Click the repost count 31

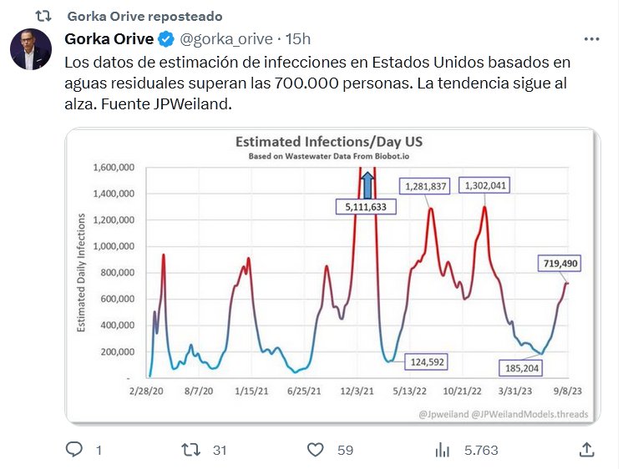point(220,450)
